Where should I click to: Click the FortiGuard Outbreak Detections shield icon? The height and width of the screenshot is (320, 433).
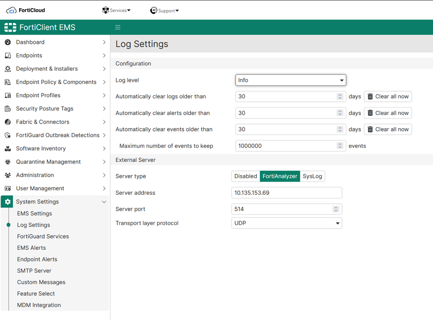point(8,135)
